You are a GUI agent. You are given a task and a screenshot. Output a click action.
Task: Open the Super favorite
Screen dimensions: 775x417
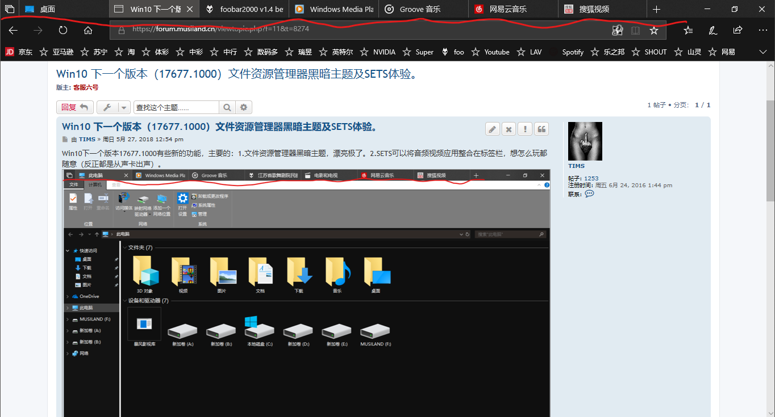pos(418,52)
